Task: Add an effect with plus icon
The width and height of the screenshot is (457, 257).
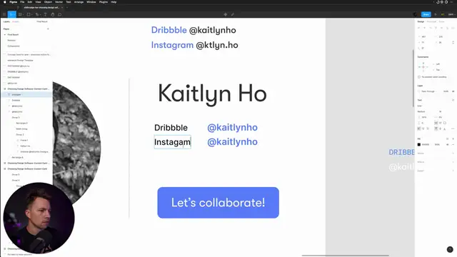Action: click(x=453, y=162)
